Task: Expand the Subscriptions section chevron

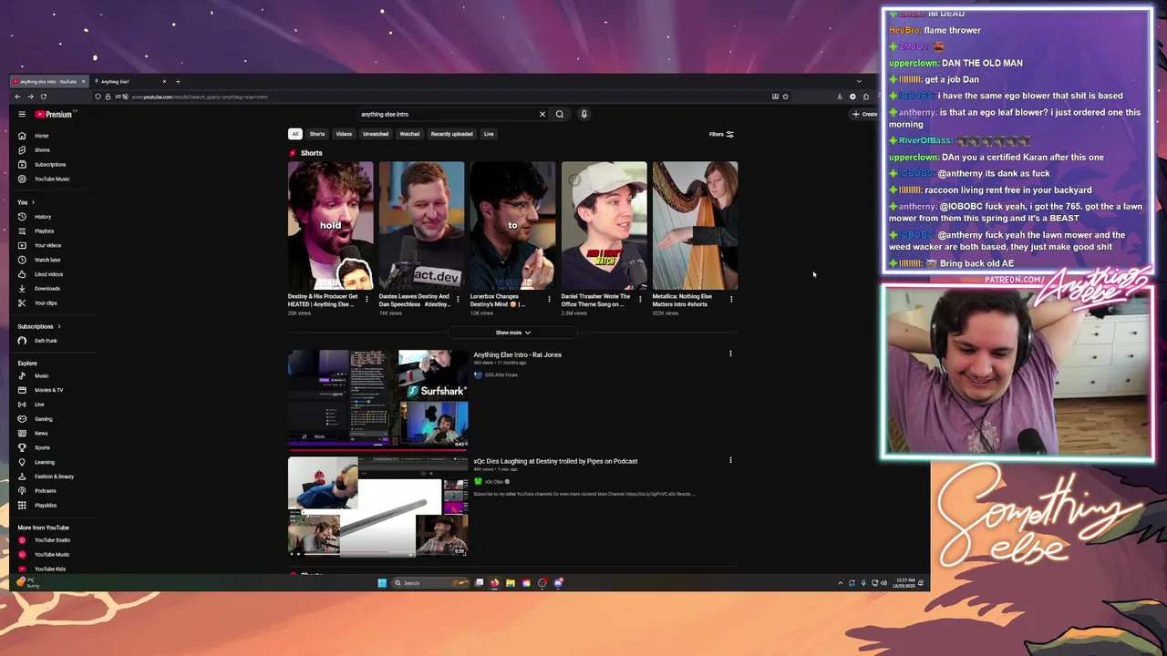Action: click(58, 326)
